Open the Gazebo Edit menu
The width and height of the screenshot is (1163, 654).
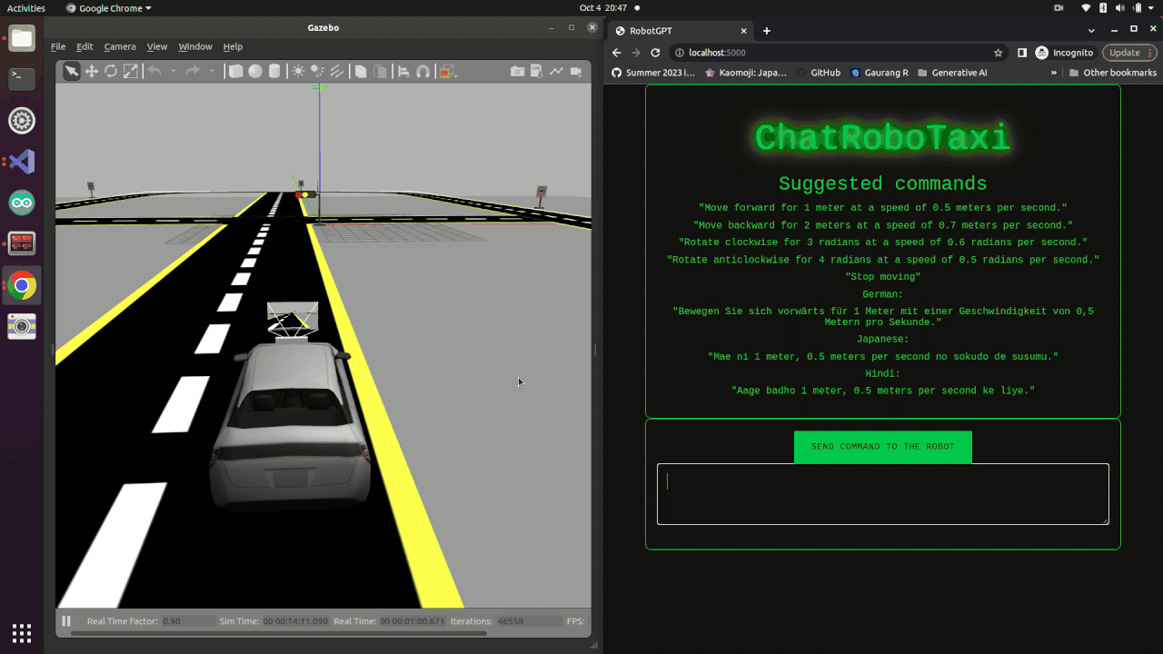tap(84, 46)
